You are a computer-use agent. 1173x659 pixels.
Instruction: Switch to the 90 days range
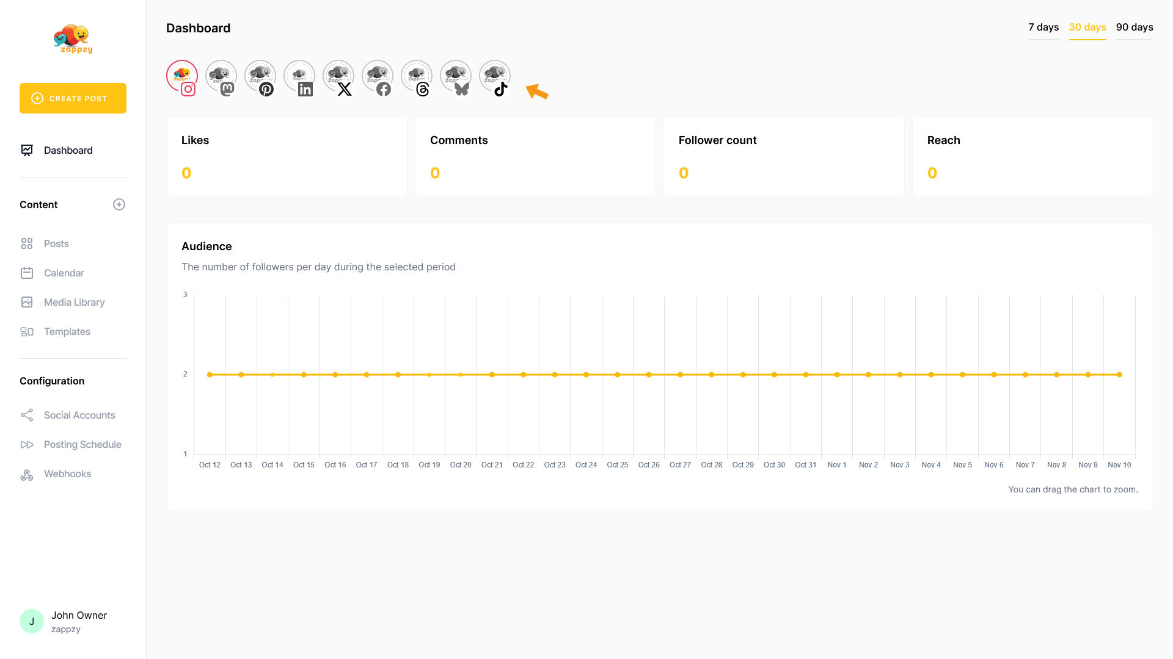click(x=1135, y=27)
